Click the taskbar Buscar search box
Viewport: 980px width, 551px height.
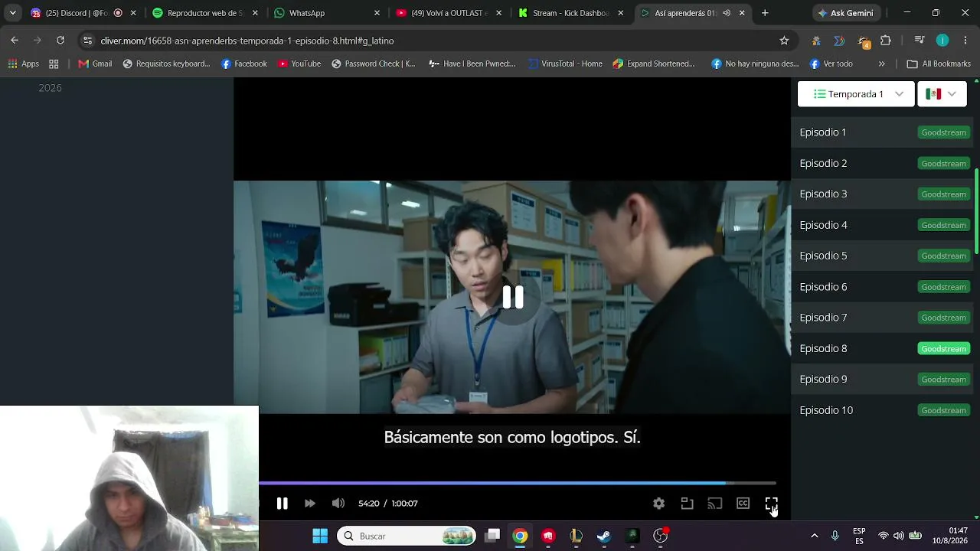coord(407,536)
